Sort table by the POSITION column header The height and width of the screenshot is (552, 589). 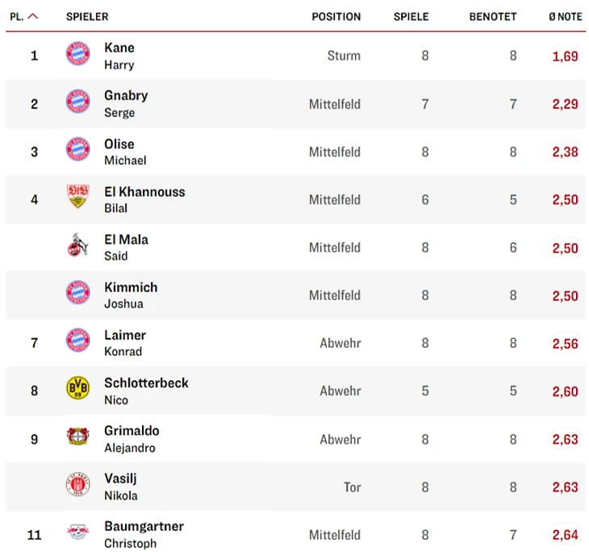coord(336,16)
